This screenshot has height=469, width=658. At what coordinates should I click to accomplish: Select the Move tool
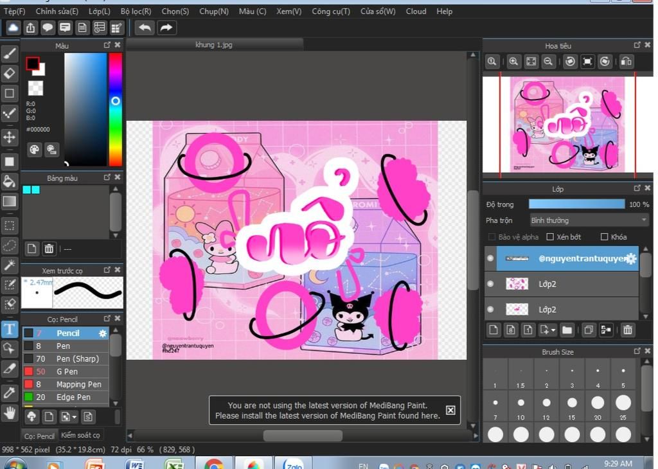(10, 137)
